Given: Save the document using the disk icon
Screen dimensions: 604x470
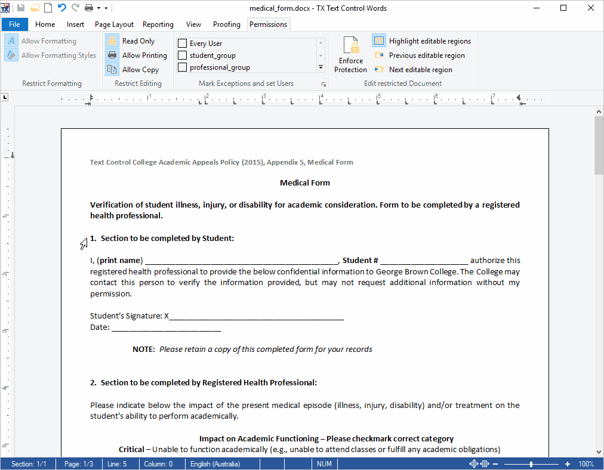Looking at the screenshot, I should click(x=21, y=8).
